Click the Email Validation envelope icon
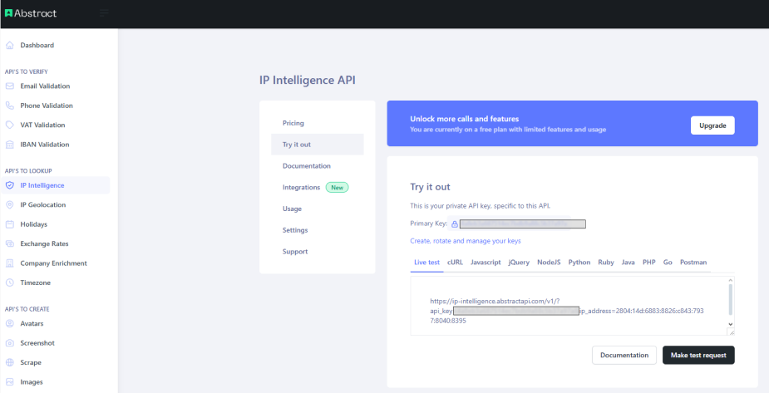 [x=10, y=86]
